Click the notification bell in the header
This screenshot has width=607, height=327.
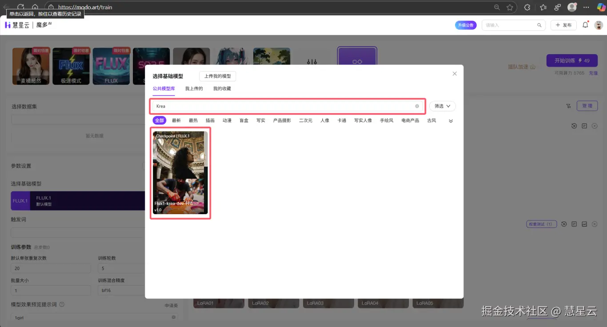(x=585, y=25)
